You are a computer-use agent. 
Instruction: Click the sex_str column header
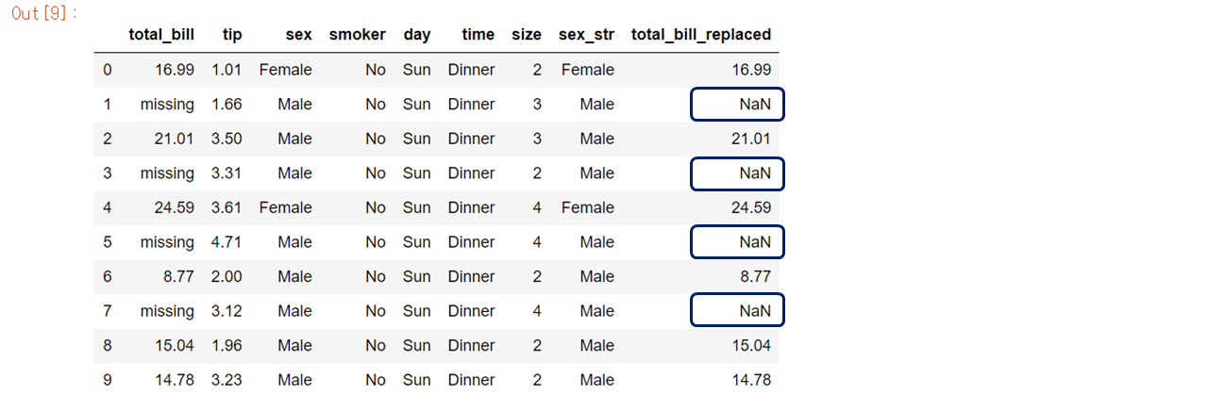tap(586, 35)
